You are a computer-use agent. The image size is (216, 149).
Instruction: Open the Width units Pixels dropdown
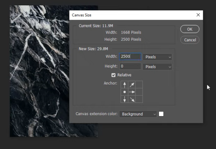pos(157,57)
